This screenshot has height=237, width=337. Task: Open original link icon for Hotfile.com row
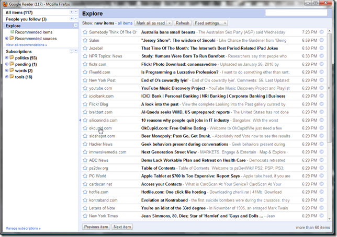[321, 192]
